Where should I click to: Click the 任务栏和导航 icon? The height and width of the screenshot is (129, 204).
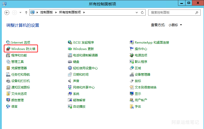(8, 74)
